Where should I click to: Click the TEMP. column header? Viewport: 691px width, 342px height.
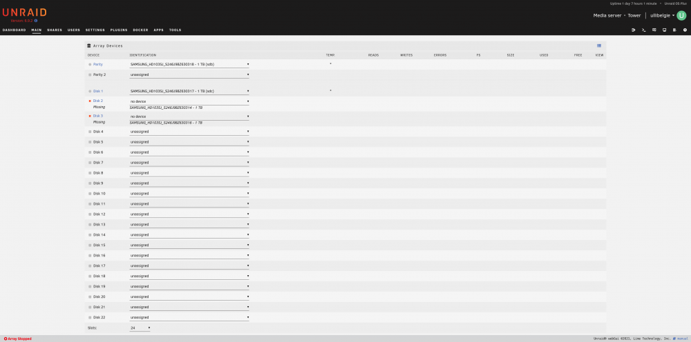330,55
